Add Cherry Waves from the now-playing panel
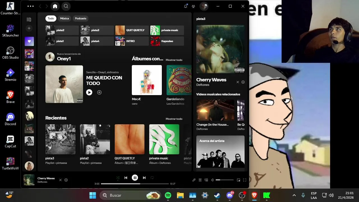Screen dimensions: 359x202 pyautogui.click(x=243, y=82)
